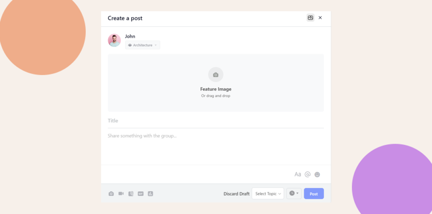Image resolution: width=432 pixels, height=214 pixels.
Task: Insert a GIF using the GIF icon
Action: point(140,194)
